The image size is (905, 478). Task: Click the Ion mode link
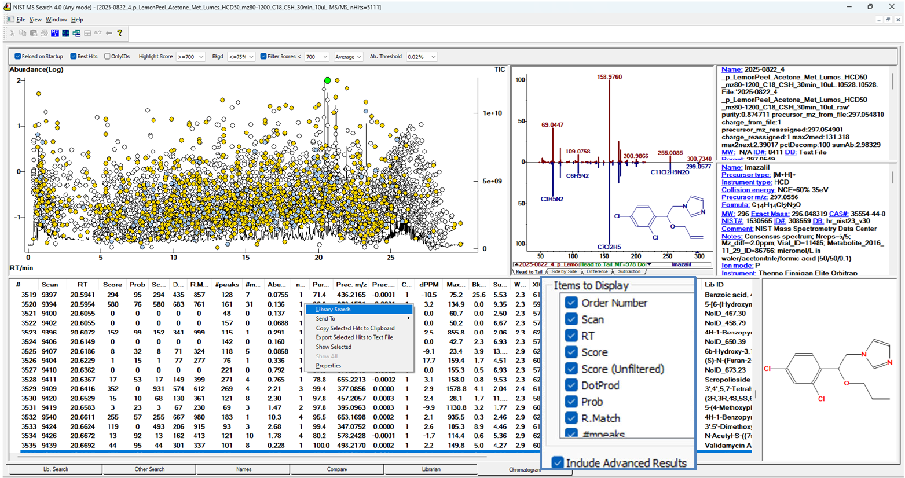[x=737, y=266]
